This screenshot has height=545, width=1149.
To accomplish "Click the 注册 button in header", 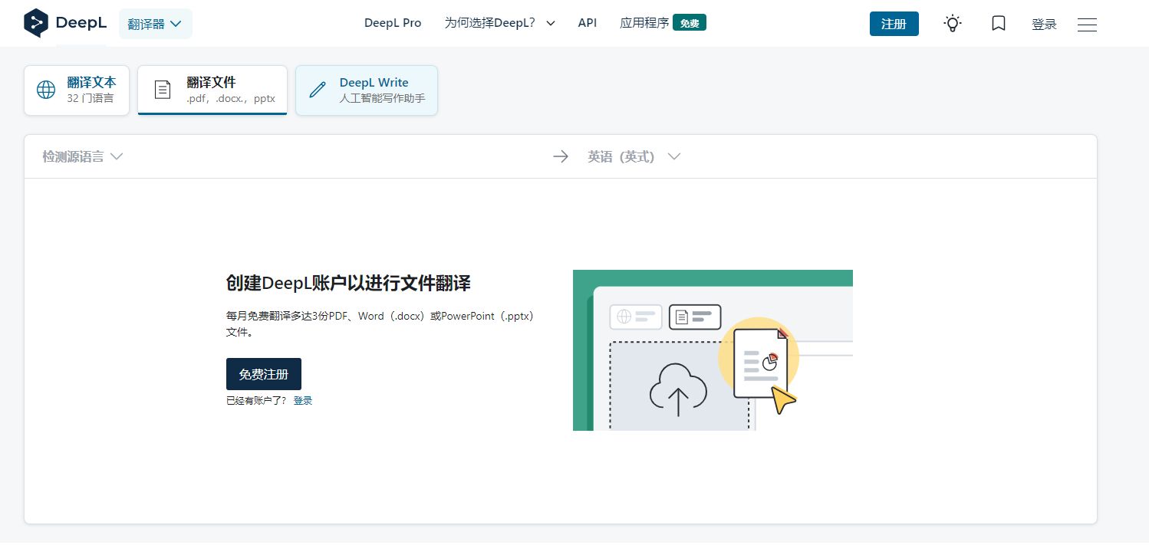I will point(894,24).
